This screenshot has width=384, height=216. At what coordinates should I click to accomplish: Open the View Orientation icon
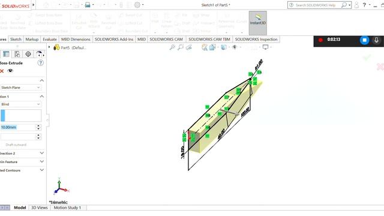(212, 47)
